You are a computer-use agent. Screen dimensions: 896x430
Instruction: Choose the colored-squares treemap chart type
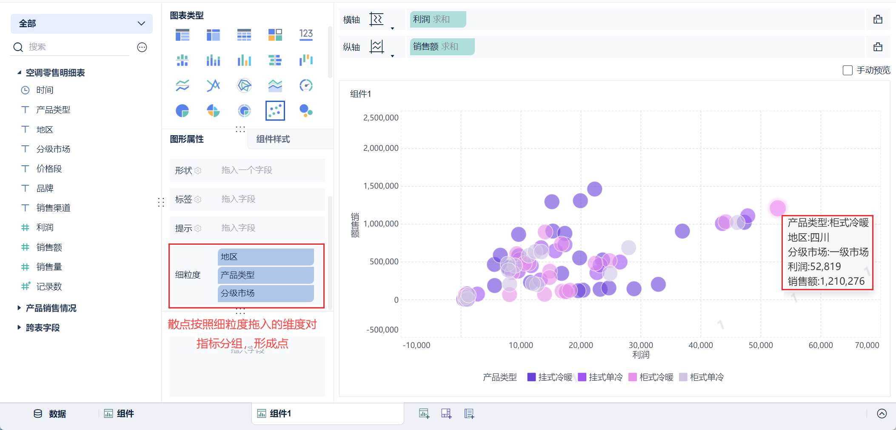(275, 34)
